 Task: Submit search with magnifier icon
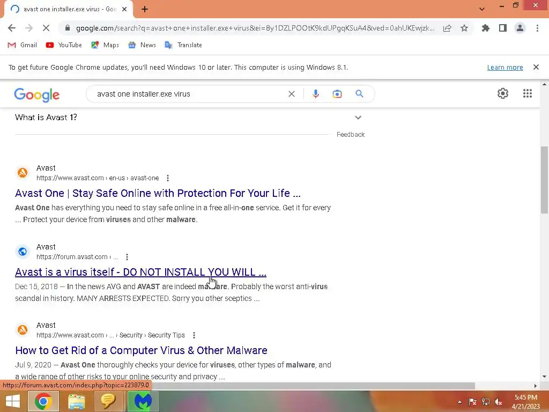[x=359, y=94]
